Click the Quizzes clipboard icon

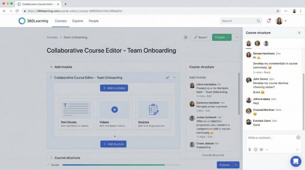pyautogui.click(x=153, y=110)
